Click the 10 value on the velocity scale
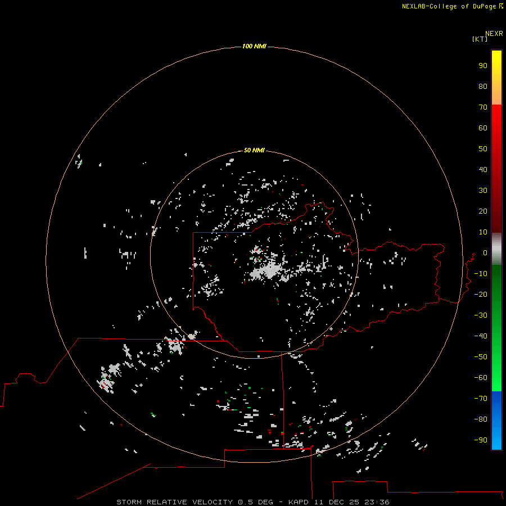The height and width of the screenshot is (506, 506). 483,232
